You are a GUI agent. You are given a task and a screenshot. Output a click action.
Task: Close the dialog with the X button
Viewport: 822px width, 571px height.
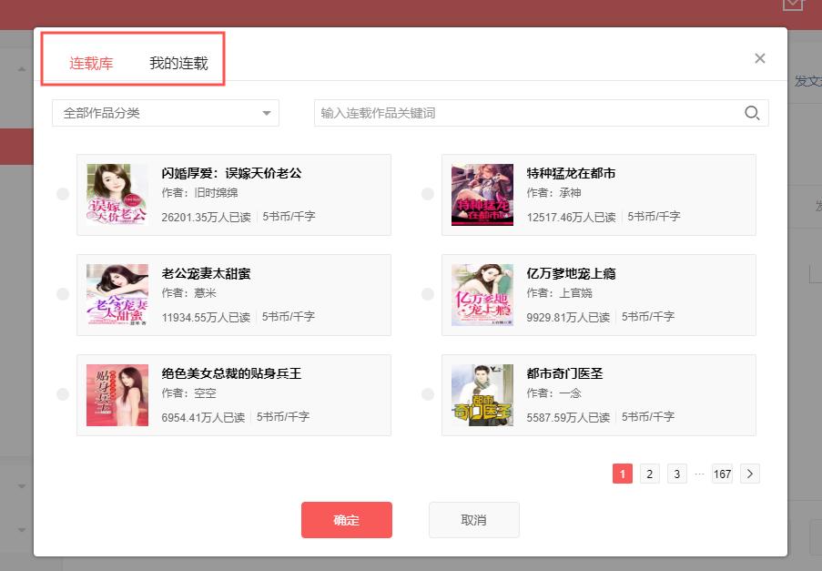pyautogui.click(x=759, y=57)
